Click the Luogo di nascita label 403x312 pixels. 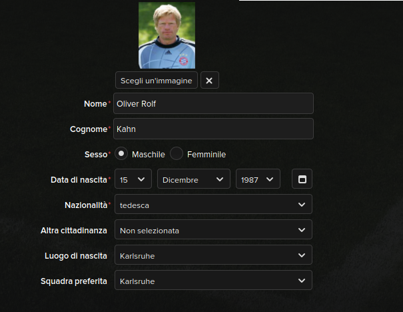tap(76, 256)
